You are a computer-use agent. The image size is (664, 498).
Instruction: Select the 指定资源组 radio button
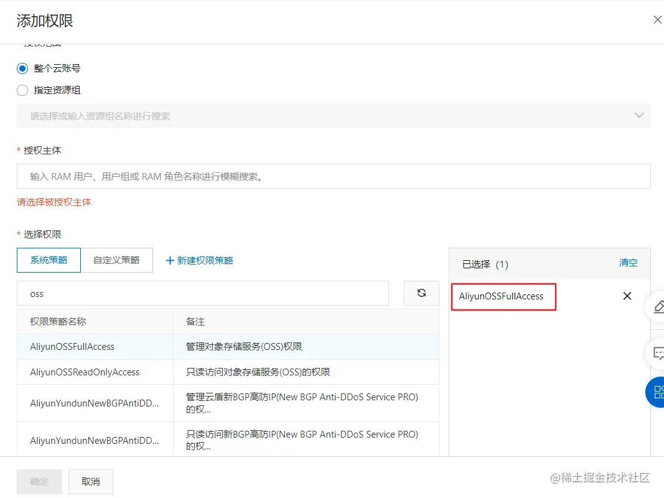(22, 90)
